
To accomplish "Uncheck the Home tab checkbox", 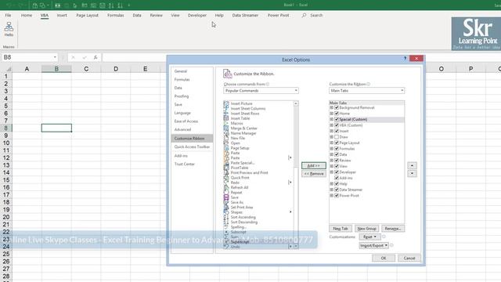I will pyautogui.click(x=337, y=114).
